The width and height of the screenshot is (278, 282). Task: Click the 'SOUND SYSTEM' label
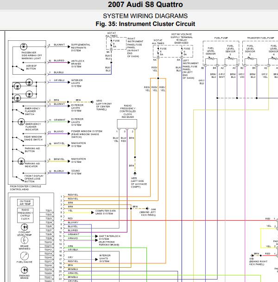click(x=76, y=172)
